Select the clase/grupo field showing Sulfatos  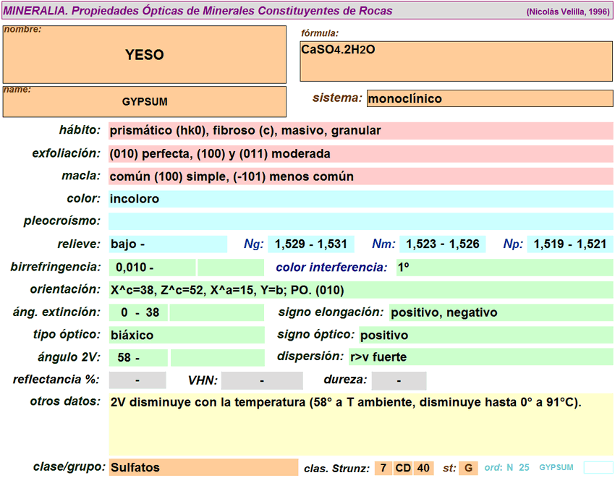click(203, 467)
